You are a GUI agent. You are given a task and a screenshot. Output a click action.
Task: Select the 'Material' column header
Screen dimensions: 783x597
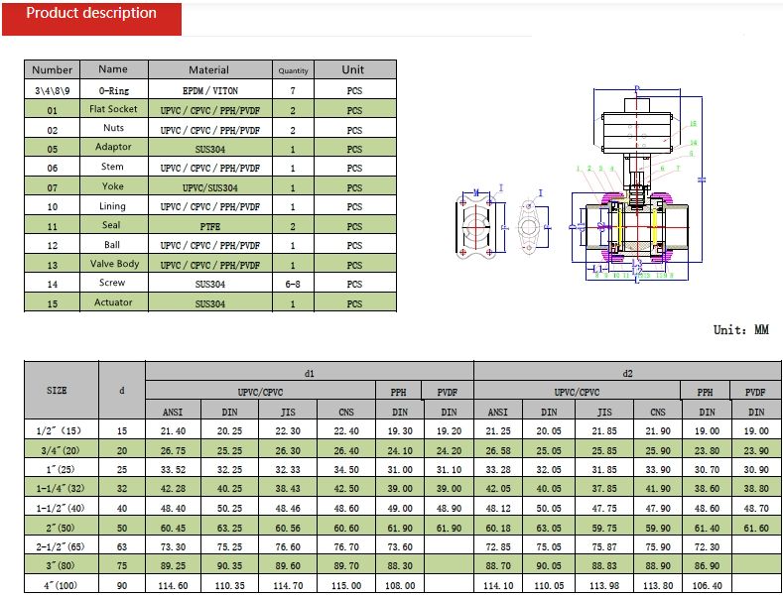(x=209, y=70)
